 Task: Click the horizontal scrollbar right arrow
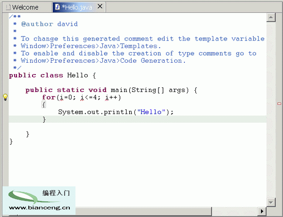pyautogui.click(x=262, y=211)
